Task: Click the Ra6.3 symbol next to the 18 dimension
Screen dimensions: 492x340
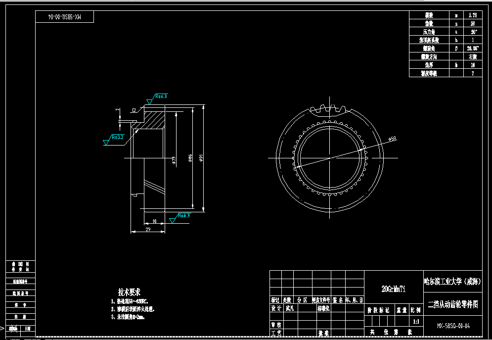Action: coord(180,218)
